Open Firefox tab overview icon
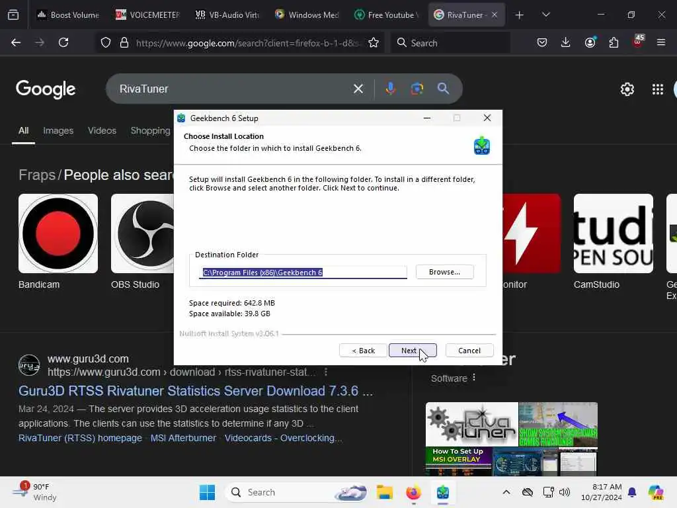 coord(13,15)
